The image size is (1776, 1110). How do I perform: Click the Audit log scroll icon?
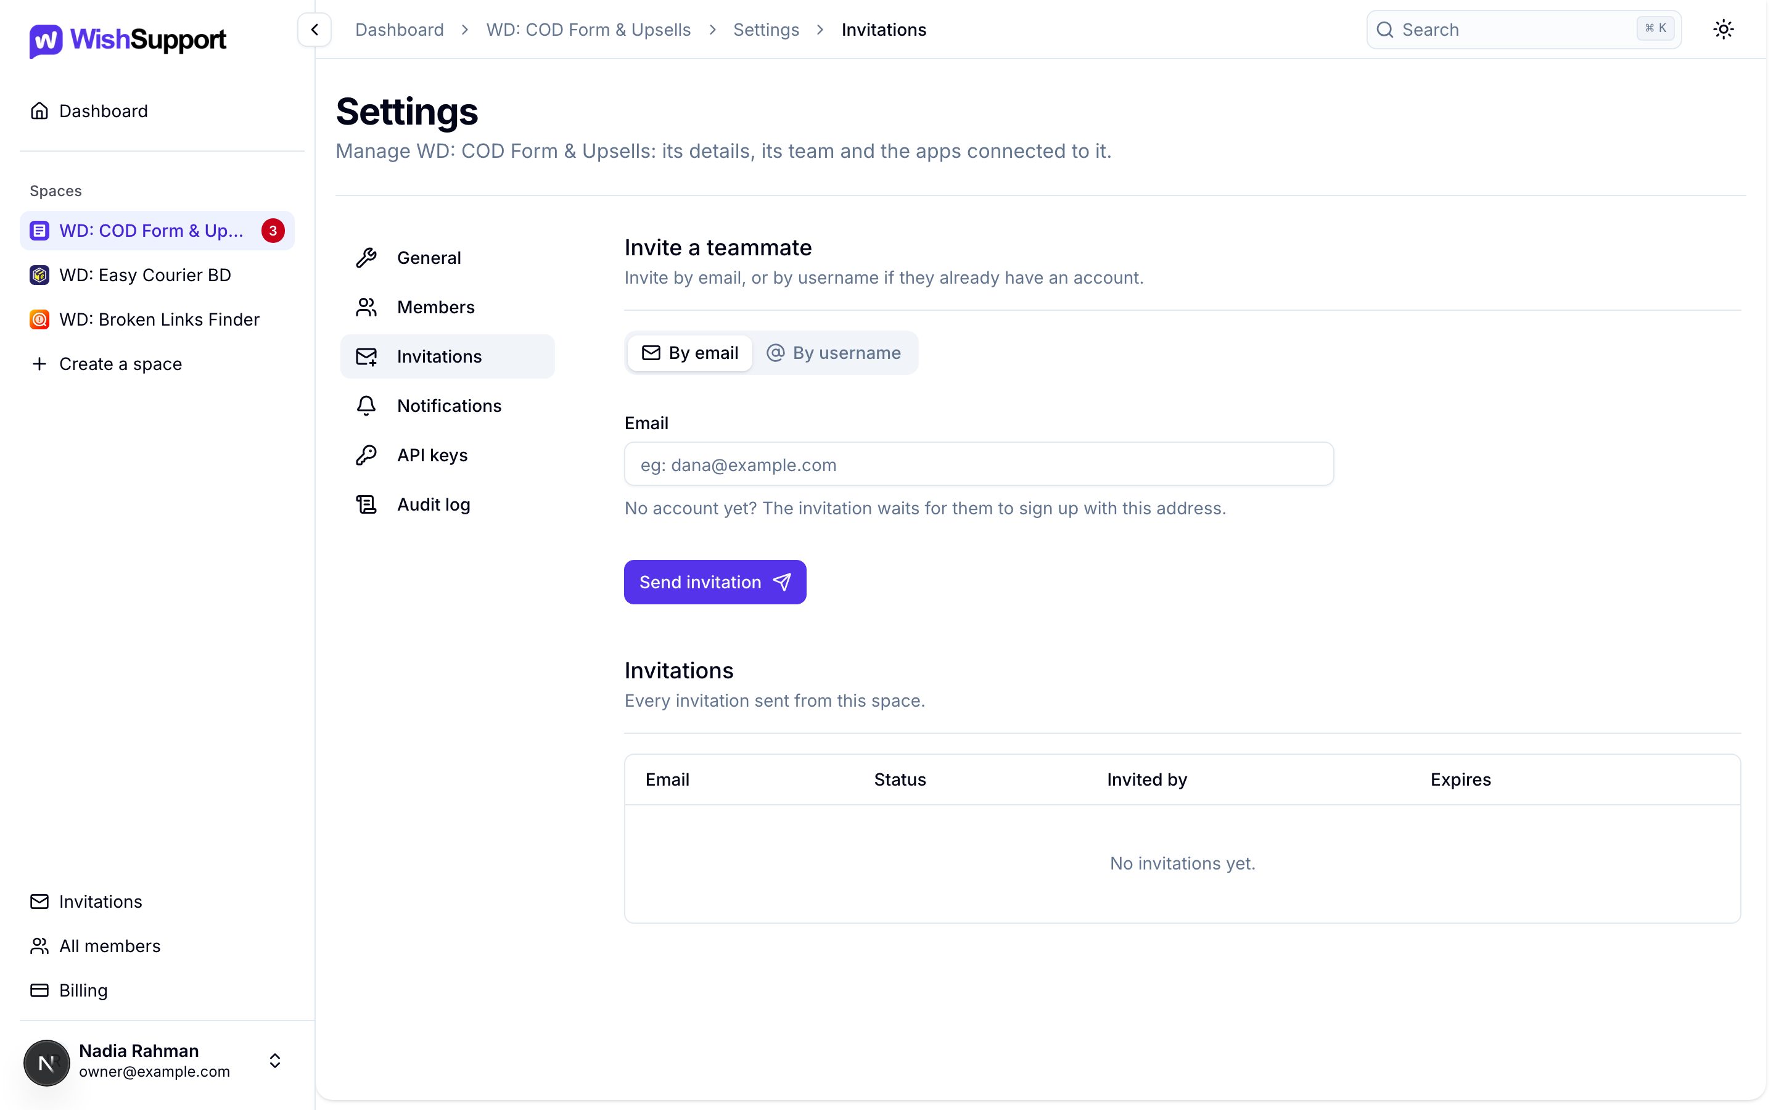tap(366, 504)
